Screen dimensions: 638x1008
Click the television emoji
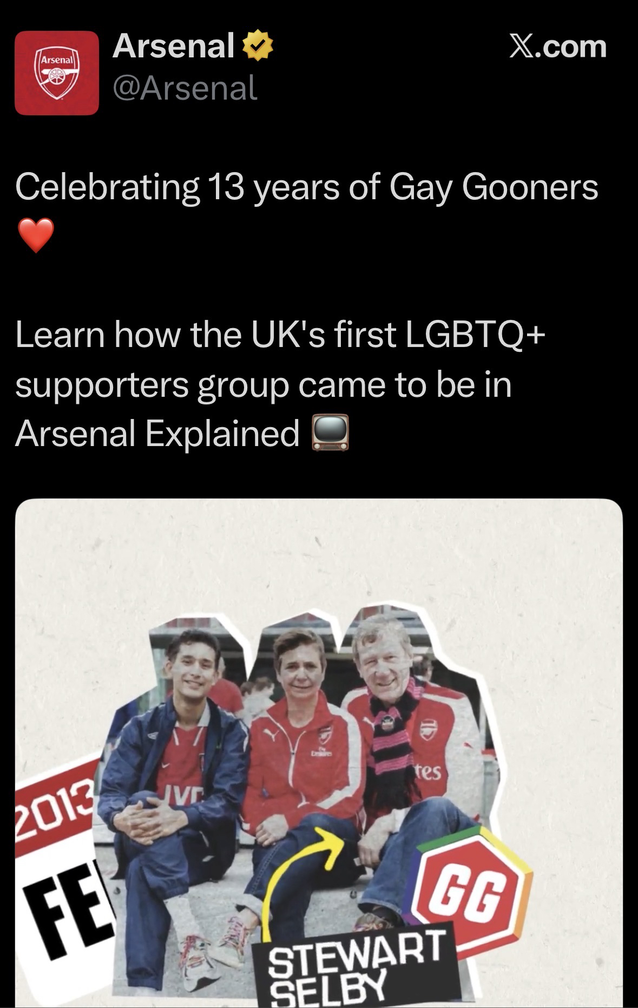click(x=330, y=433)
